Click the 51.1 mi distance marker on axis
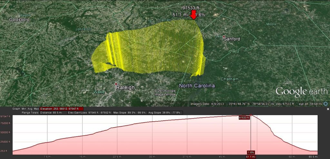The height and width of the screenshot is (159, 330). (251, 157)
